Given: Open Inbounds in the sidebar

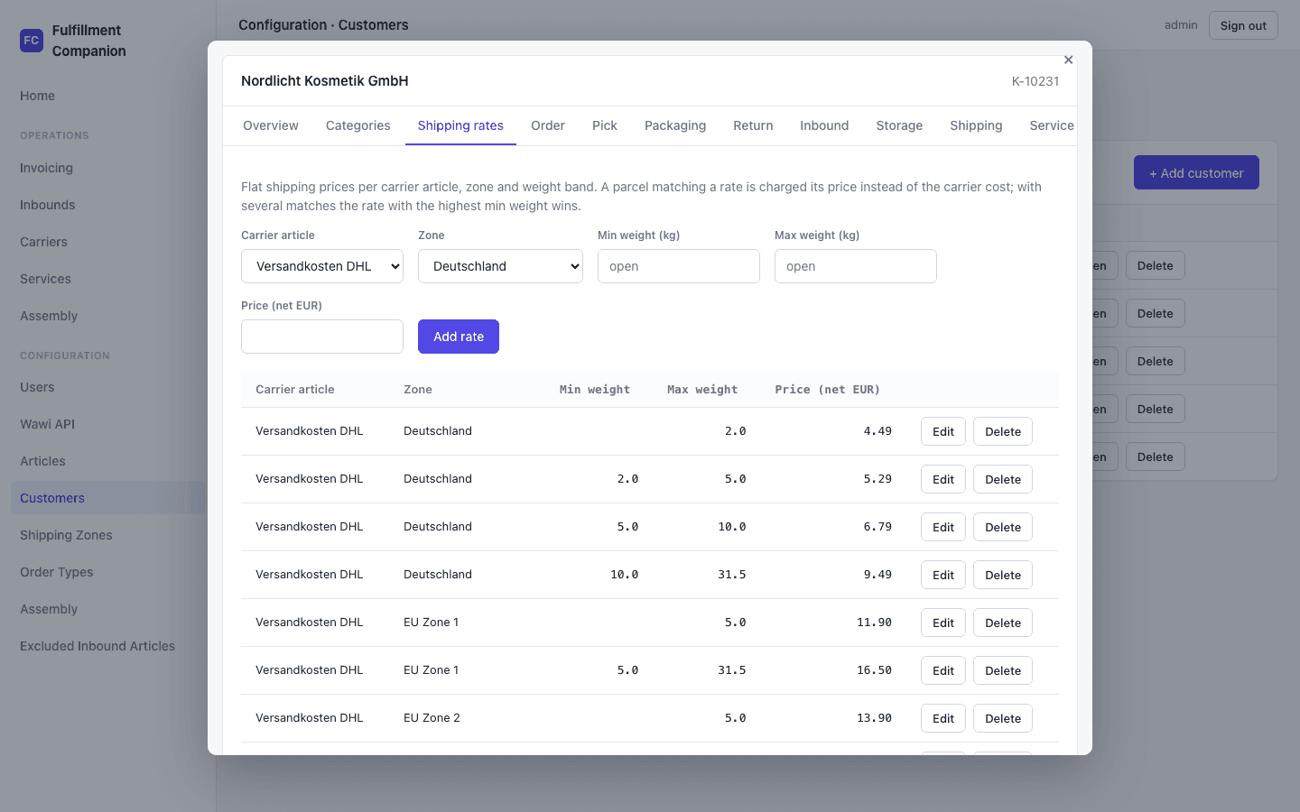Looking at the screenshot, I should click(108, 205).
